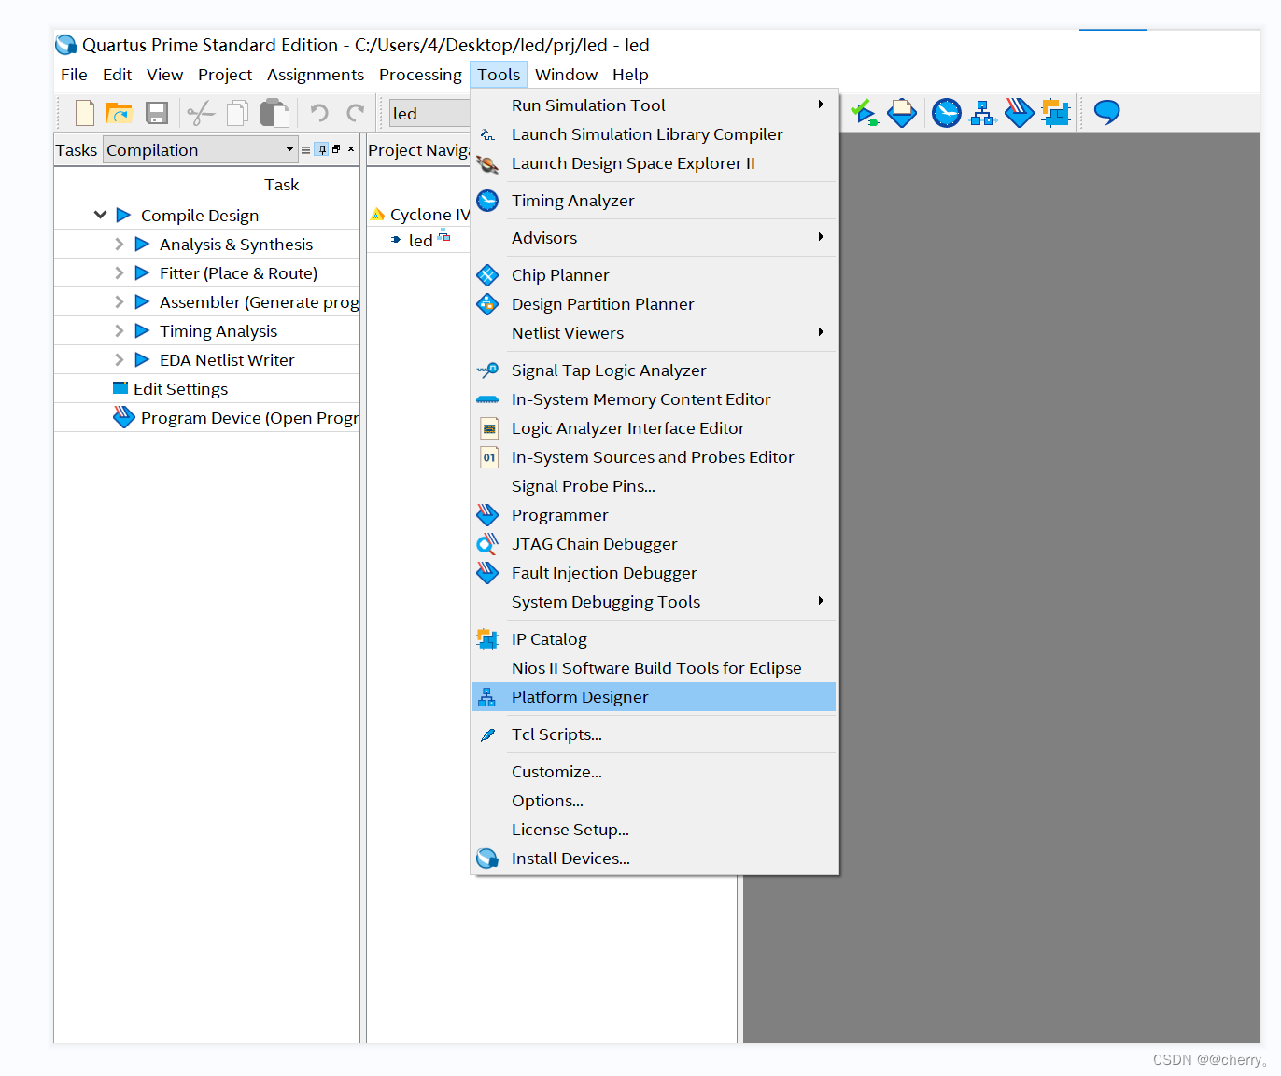Open the Assignments menu
Viewport: 1281px width, 1076px height.
[316, 75]
